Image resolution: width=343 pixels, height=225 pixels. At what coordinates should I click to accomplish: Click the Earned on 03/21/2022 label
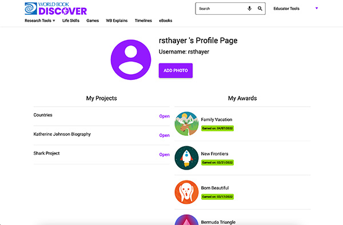[x=217, y=163]
